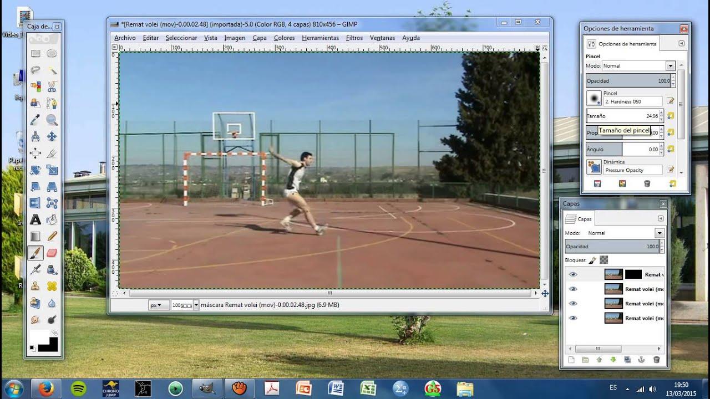Click the black layer mask thumbnail
This screenshot has width=710, height=399.
tap(634, 274)
